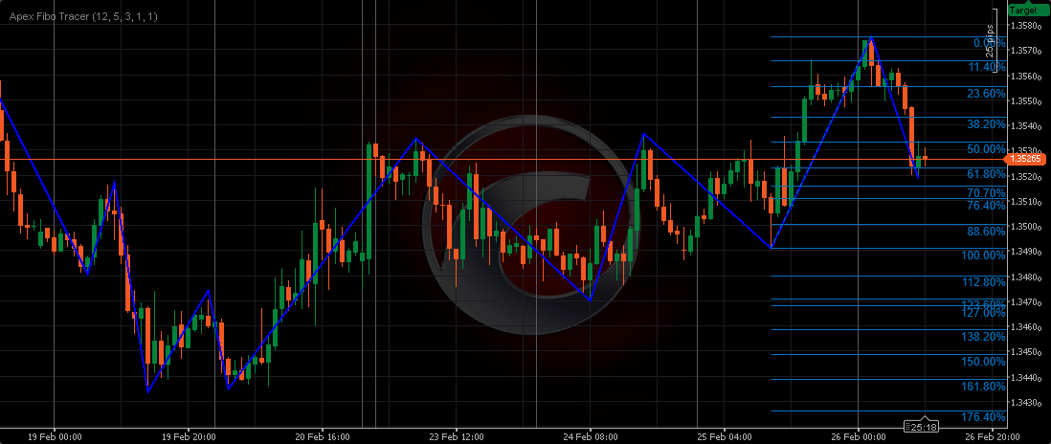Click the 61.80% retracement label
The image size is (1051, 444).
pos(986,174)
